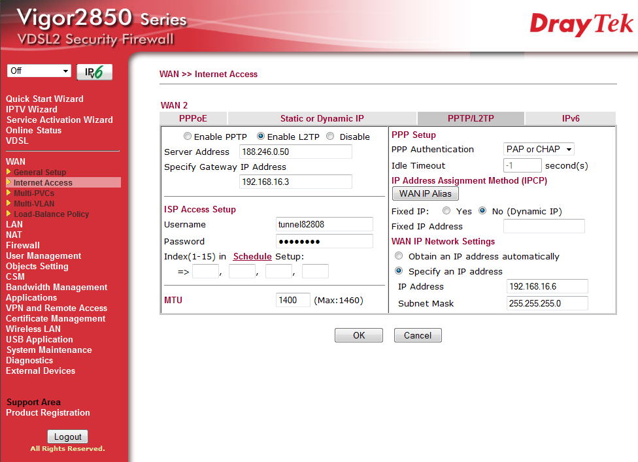
Task: Select Enable PPTP radio button
Action: tap(188, 137)
